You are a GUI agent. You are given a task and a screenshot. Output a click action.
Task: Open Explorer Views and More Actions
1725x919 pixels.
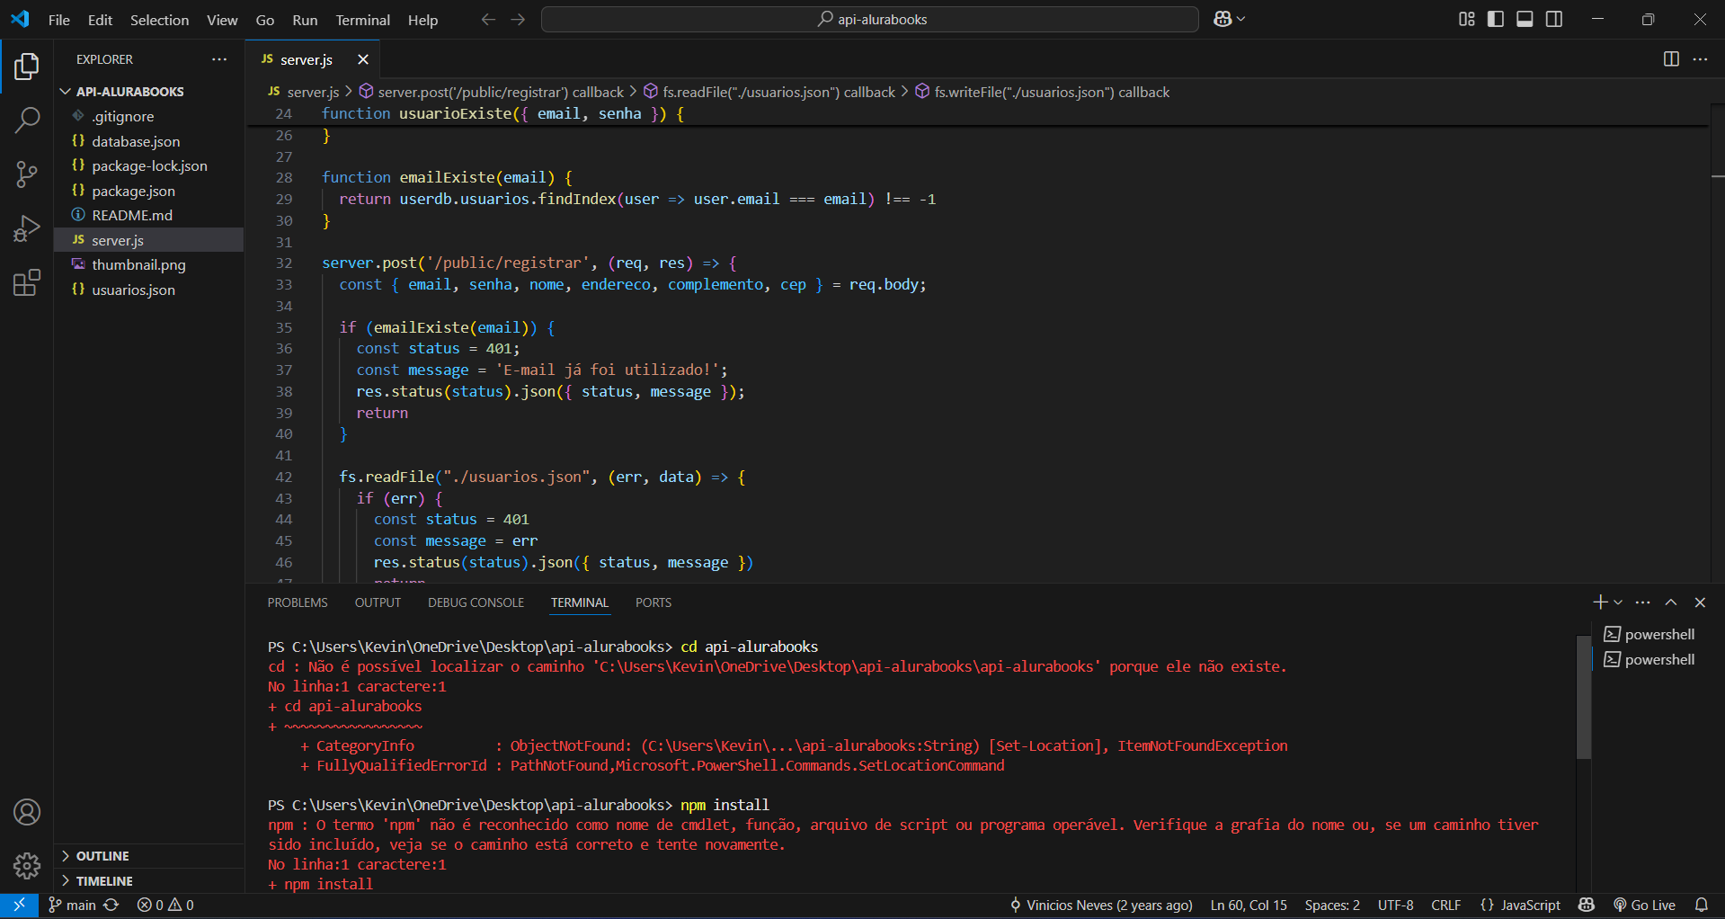(x=219, y=59)
